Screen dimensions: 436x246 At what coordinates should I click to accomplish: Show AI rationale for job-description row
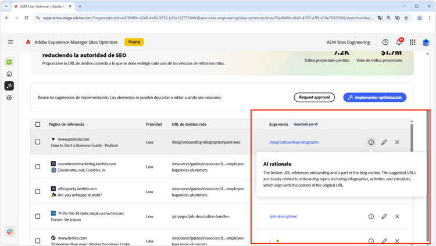coord(371,216)
